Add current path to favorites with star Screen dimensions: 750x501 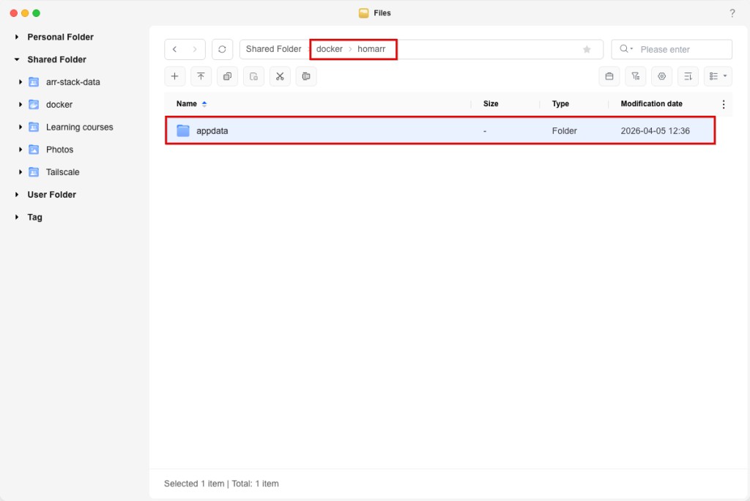point(587,49)
